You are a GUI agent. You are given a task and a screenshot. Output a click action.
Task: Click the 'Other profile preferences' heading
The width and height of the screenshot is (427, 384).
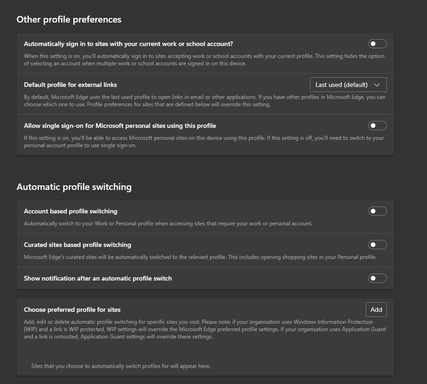pos(69,19)
